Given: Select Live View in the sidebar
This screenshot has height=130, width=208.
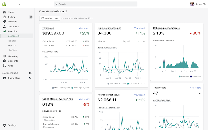Looking at the screenshot, I should [x=12, y=50].
